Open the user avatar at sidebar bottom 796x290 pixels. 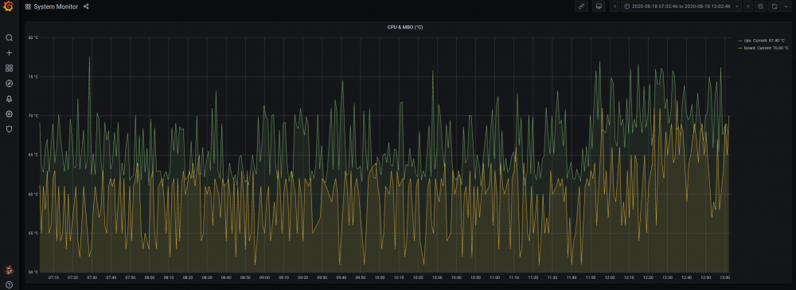click(x=9, y=269)
